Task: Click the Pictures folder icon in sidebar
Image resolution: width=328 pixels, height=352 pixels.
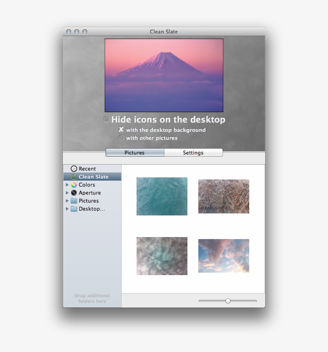Action: click(x=74, y=201)
